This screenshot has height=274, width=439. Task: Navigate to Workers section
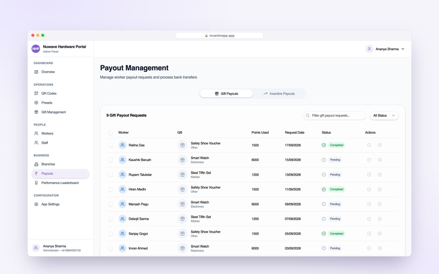pos(60,133)
